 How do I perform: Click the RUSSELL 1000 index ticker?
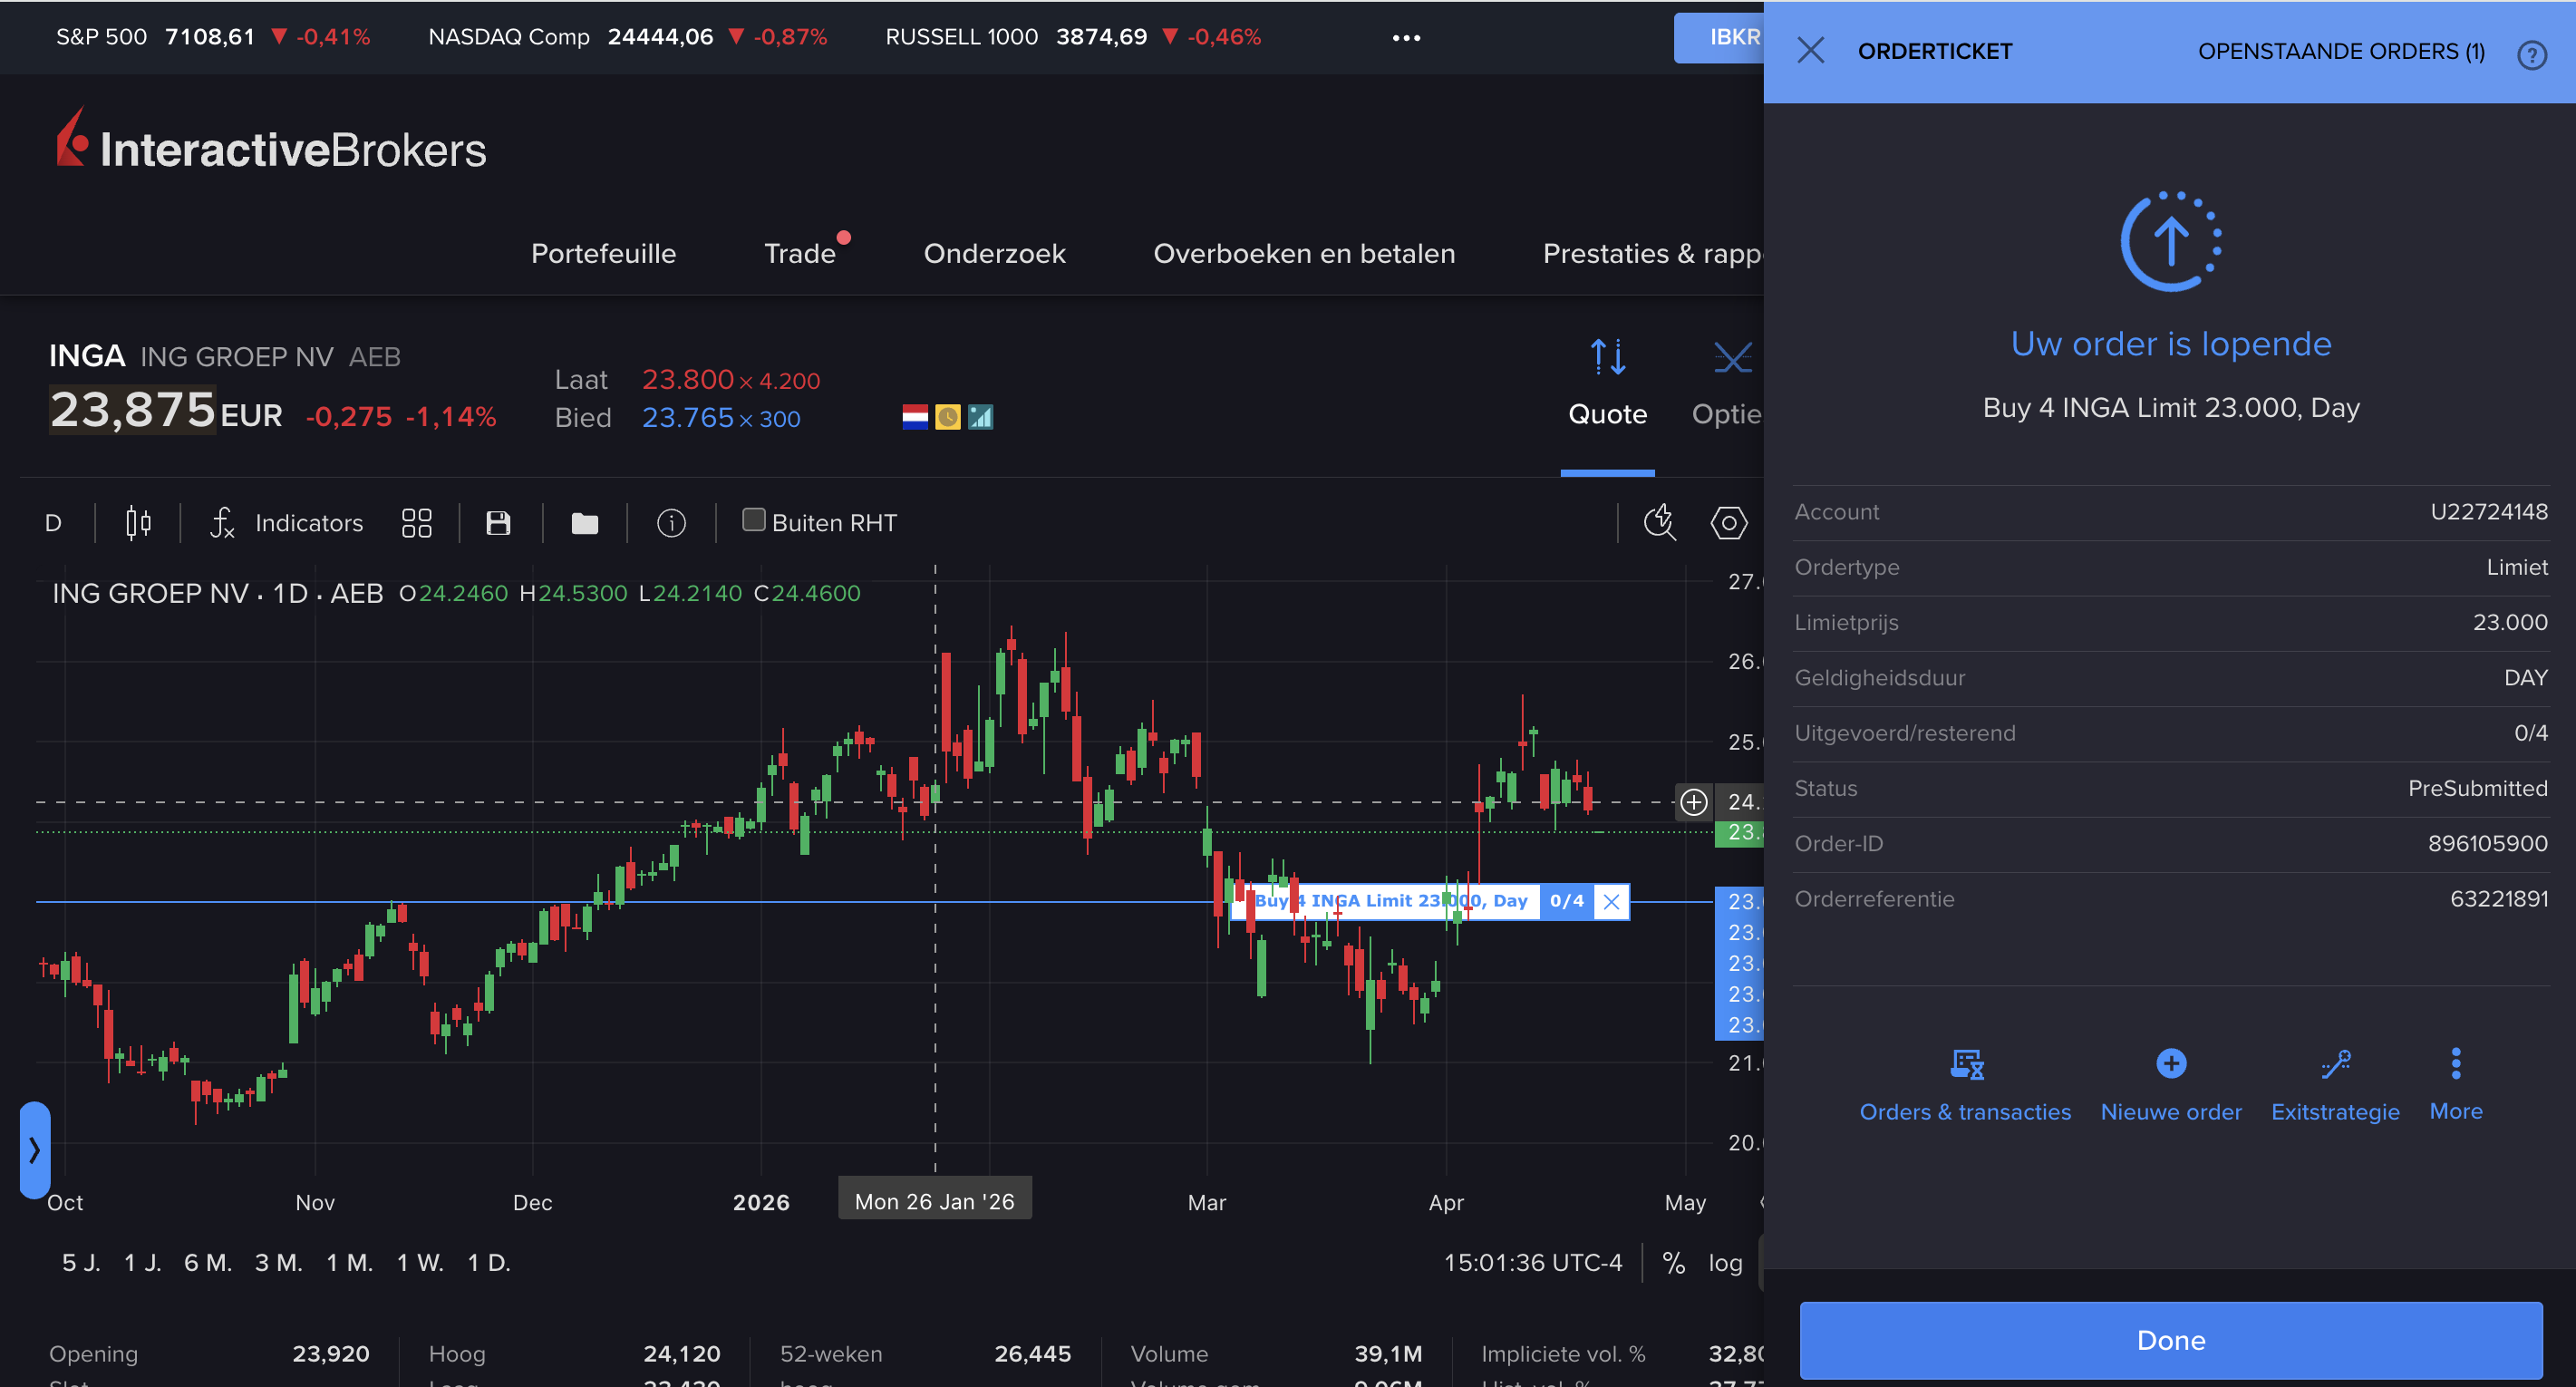click(1072, 37)
